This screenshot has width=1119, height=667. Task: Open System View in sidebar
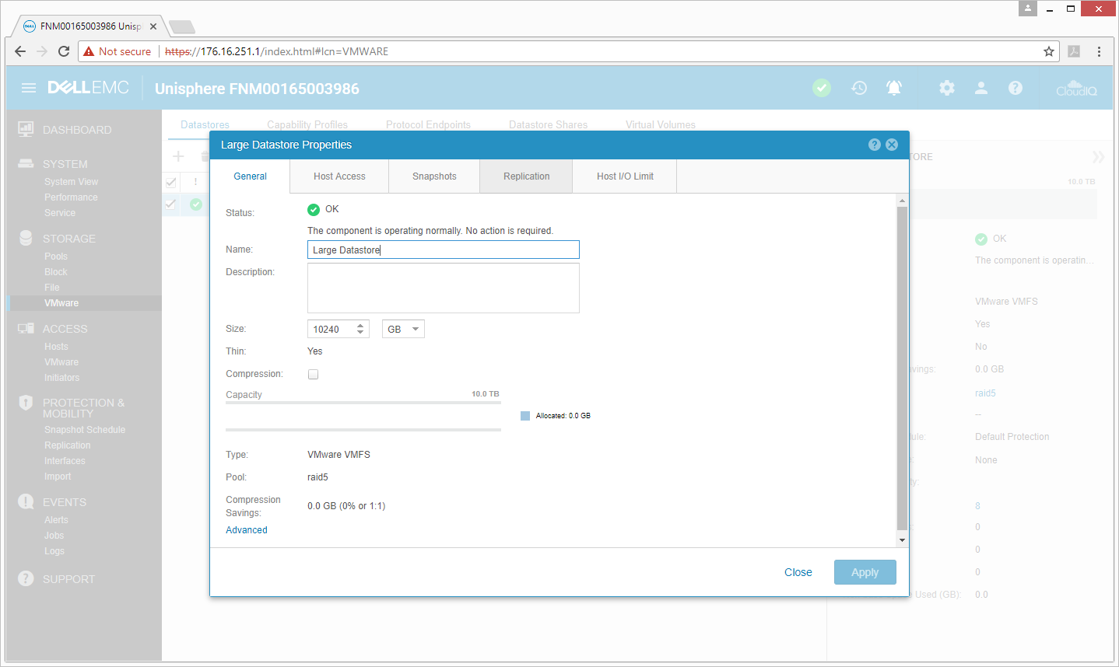pyautogui.click(x=71, y=182)
